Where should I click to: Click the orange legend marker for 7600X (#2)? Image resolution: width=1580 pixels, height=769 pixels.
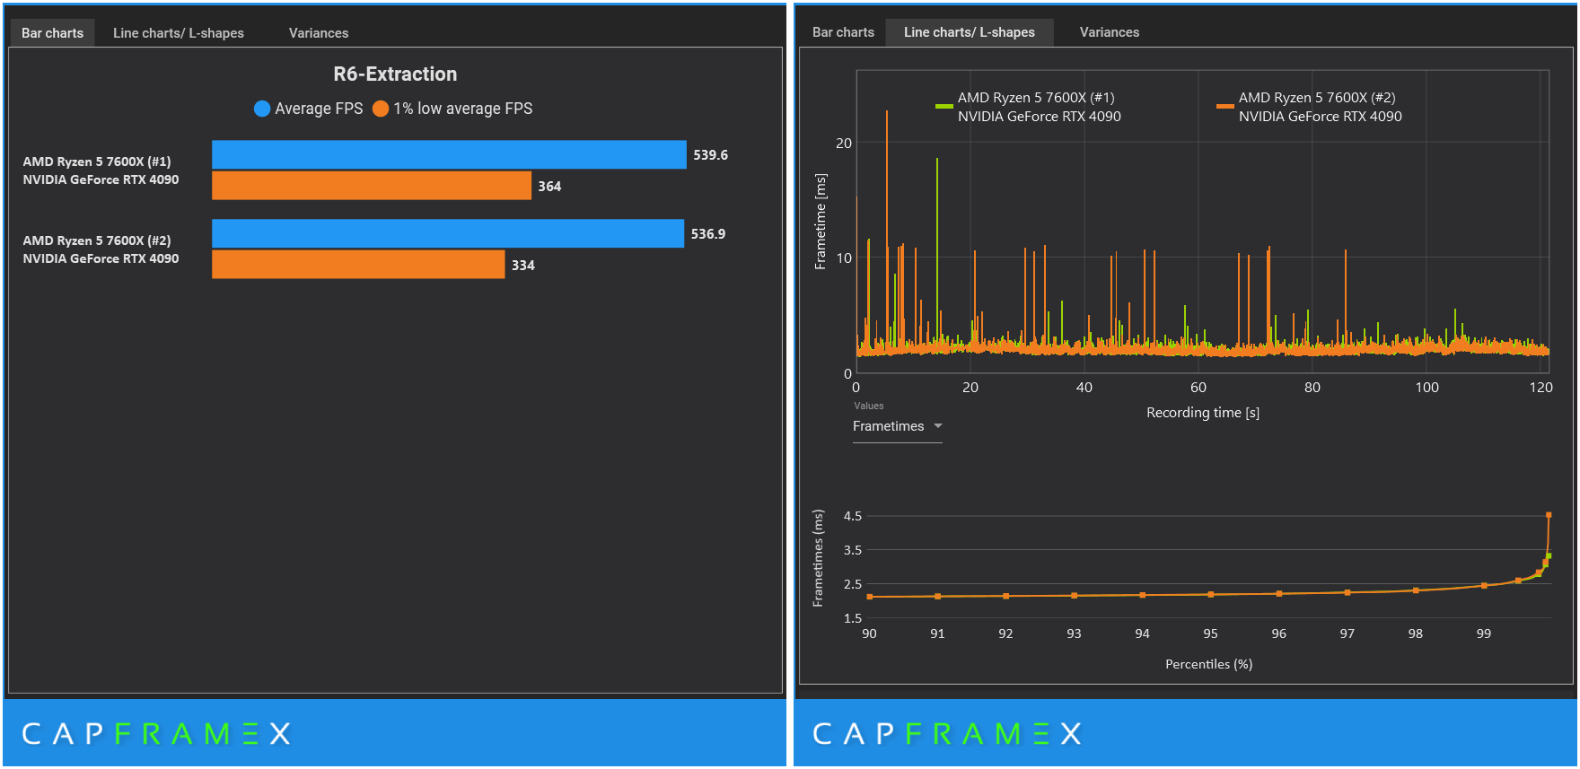point(1224,106)
